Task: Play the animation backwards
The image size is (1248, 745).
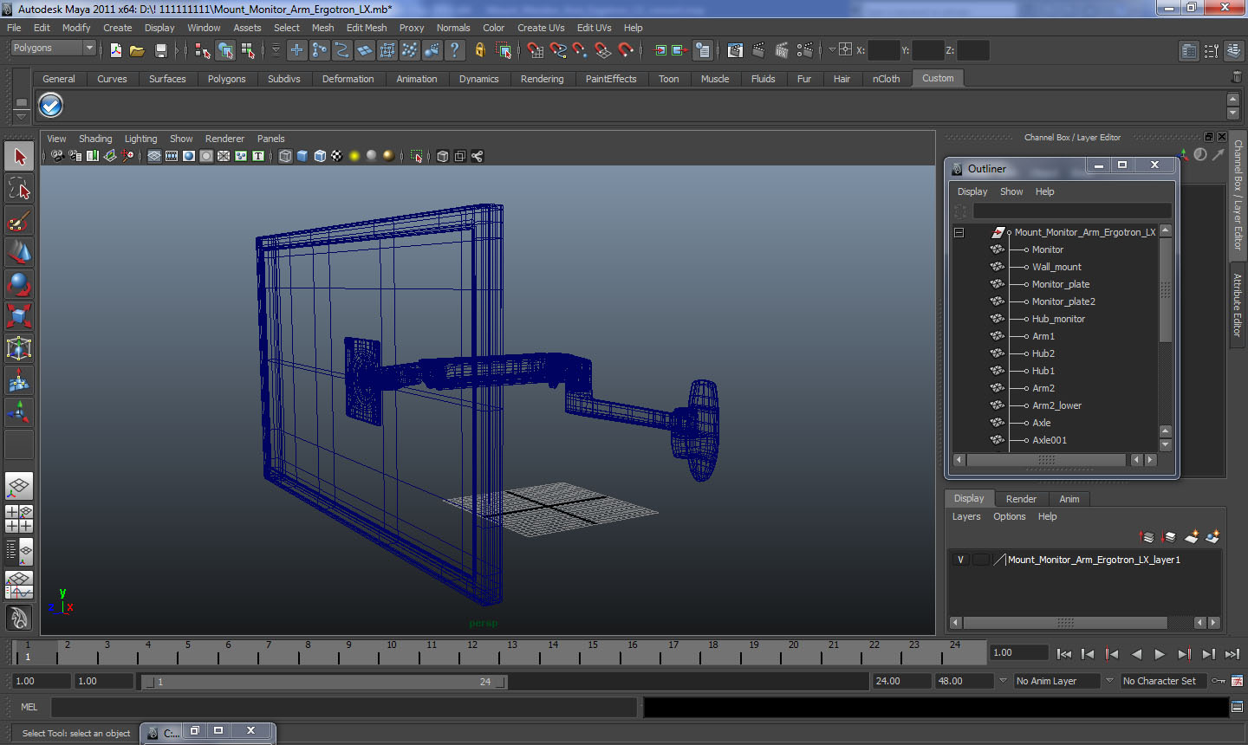Action: click(1136, 654)
